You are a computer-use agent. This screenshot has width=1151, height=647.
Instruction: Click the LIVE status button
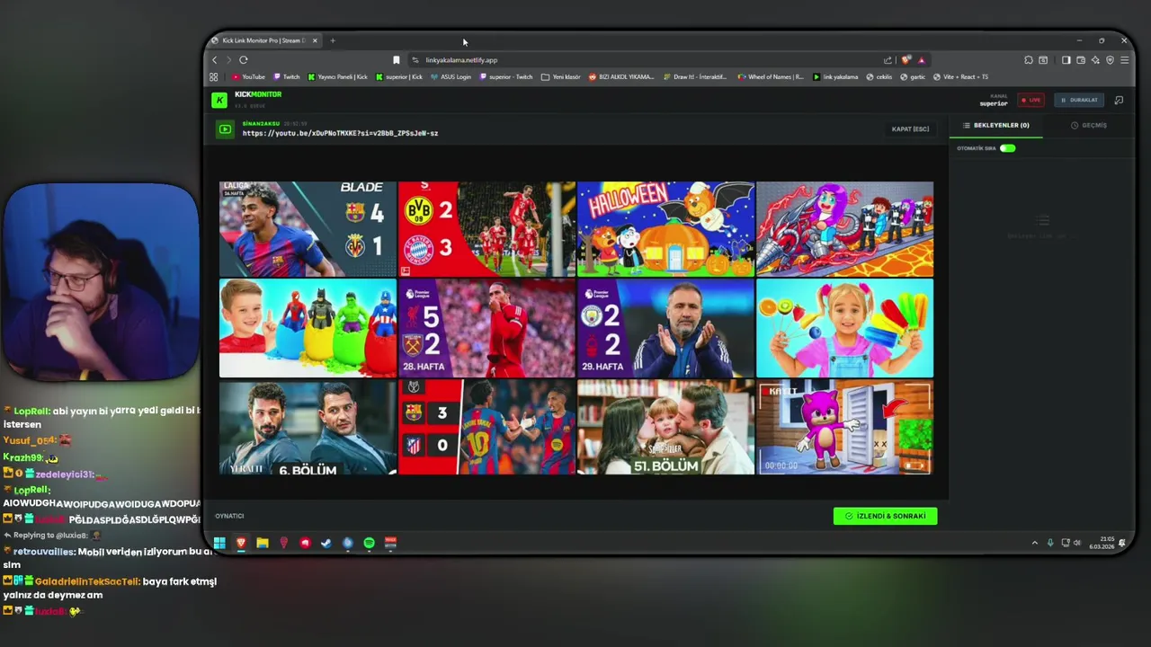[x=1031, y=100]
